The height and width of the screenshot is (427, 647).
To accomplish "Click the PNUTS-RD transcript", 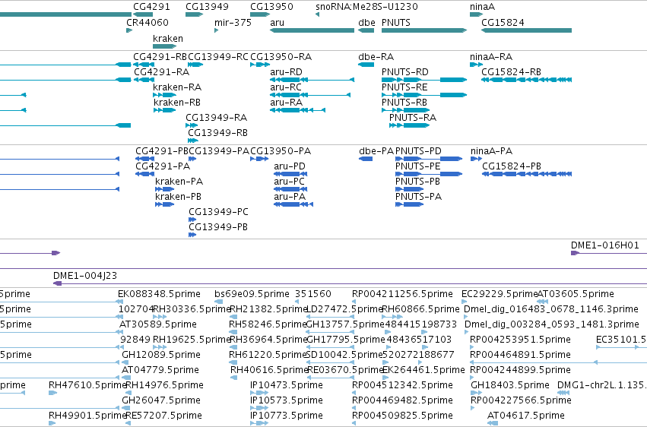I will click(424, 80).
